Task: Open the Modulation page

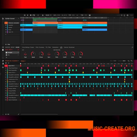Action: 55,47
